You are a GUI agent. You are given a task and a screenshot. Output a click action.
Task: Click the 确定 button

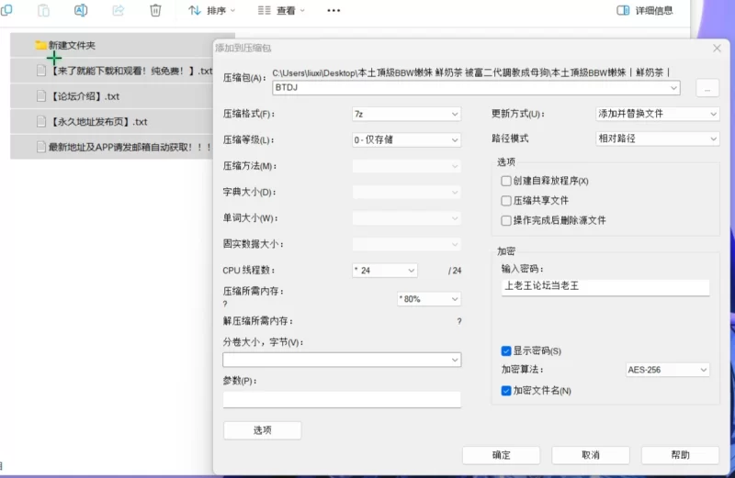click(x=501, y=455)
